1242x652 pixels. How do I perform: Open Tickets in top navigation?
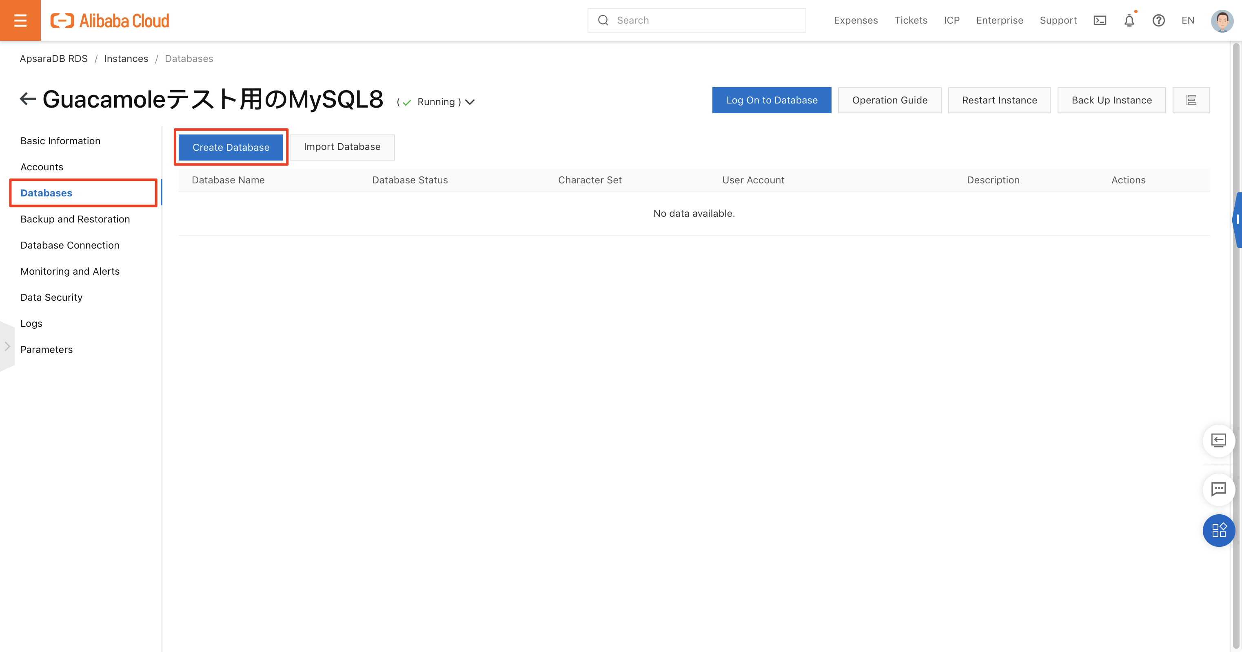pos(911,20)
